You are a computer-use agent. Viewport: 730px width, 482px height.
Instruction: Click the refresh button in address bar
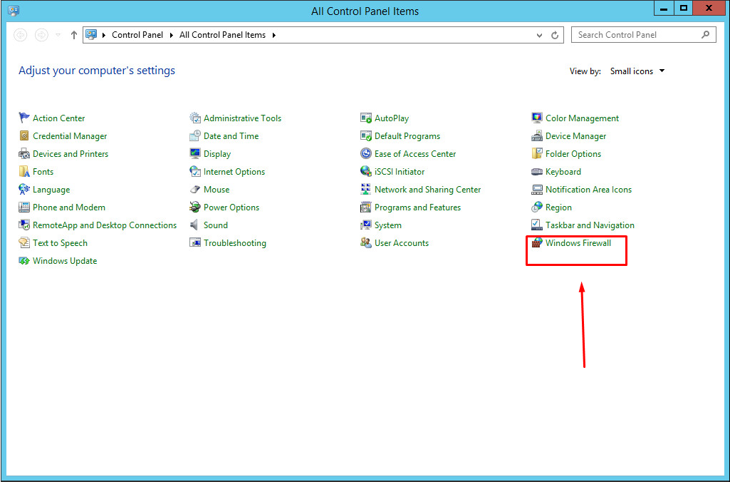click(556, 35)
